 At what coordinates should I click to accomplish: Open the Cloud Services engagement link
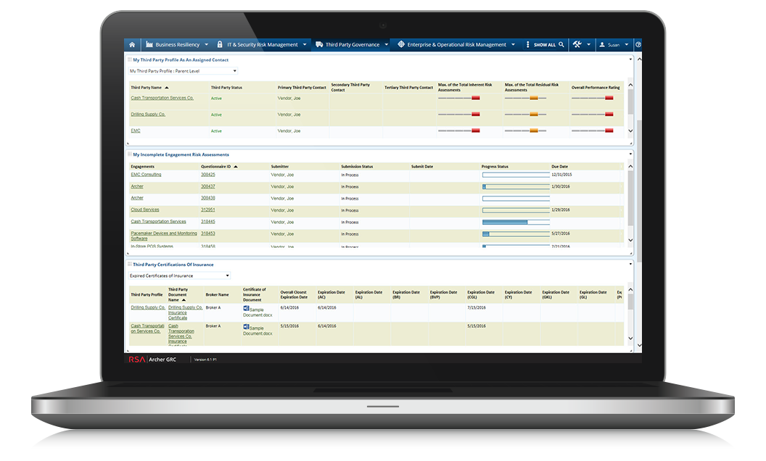tap(145, 209)
